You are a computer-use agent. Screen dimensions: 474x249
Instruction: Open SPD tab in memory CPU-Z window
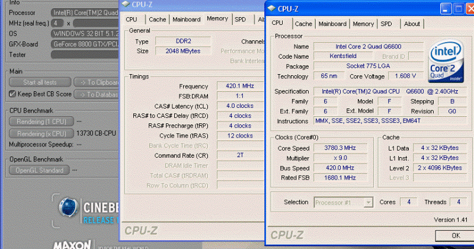pyautogui.click(x=241, y=20)
